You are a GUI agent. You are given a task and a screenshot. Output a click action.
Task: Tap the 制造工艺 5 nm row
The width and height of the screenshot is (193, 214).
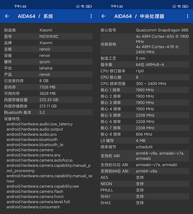pos(145,58)
